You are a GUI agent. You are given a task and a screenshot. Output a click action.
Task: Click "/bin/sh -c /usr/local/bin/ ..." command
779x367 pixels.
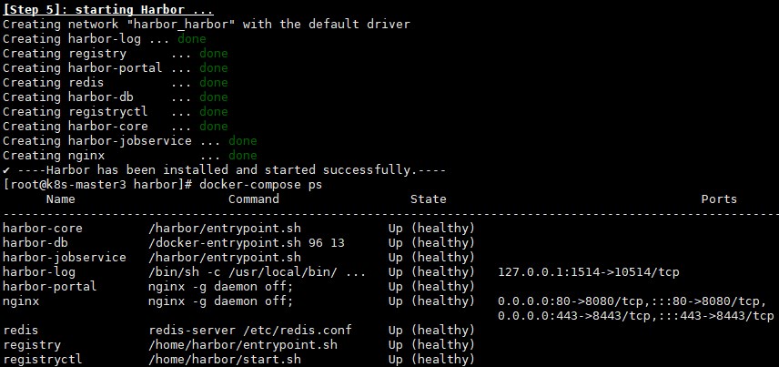257,272
